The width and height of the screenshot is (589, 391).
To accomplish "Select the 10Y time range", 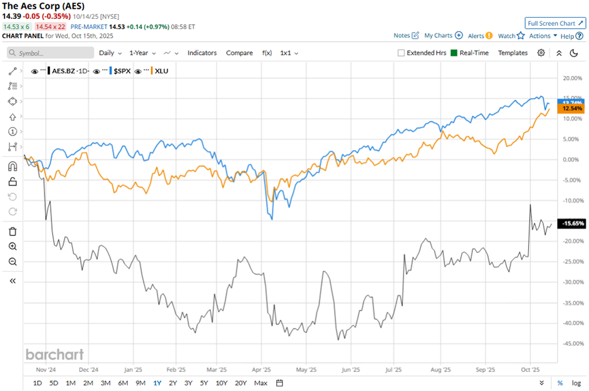I will click(x=222, y=383).
